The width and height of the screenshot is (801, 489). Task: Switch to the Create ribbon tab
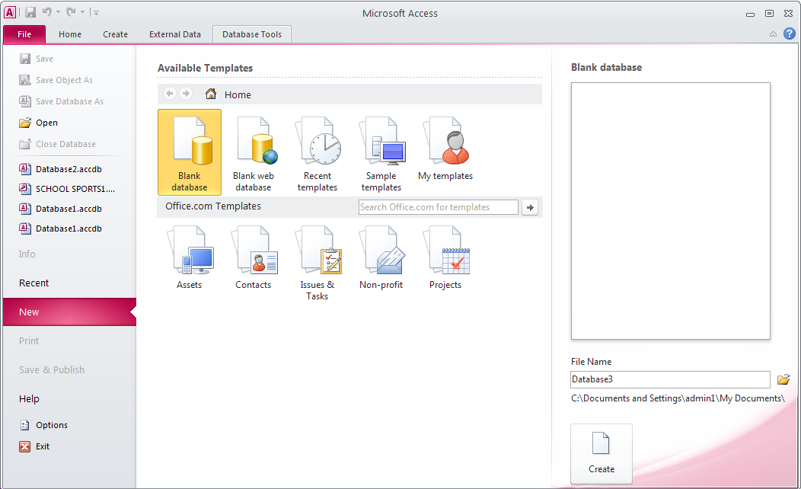116,34
